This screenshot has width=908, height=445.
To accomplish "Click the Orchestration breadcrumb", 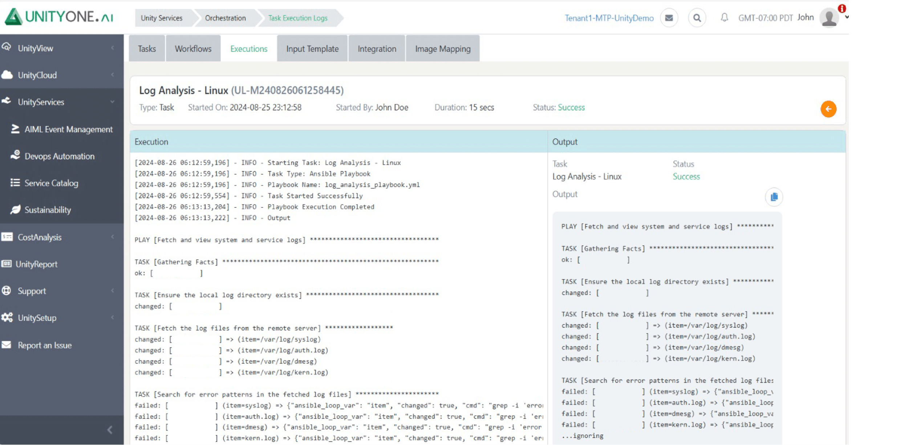I will click(x=225, y=18).
